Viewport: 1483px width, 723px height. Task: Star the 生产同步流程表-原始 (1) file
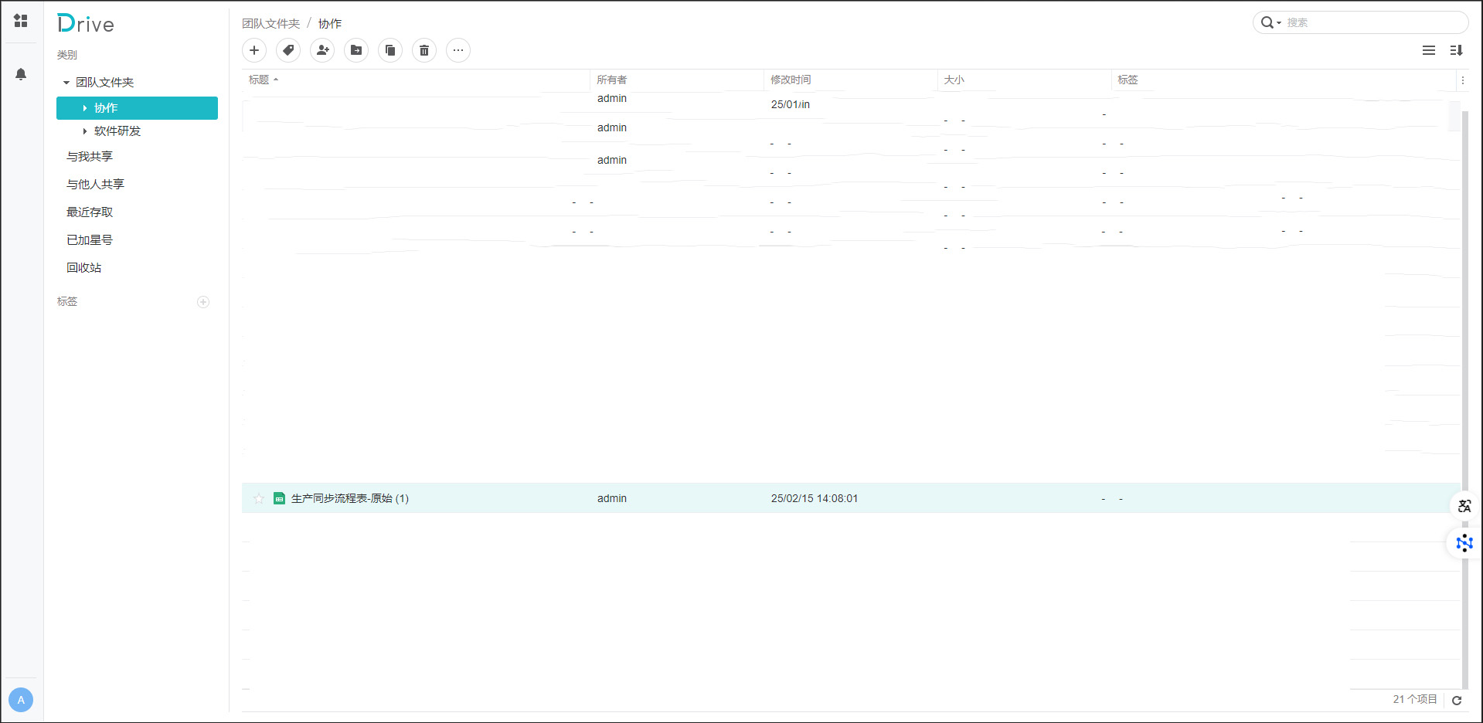pyautogui.click(x=259, y=499)
